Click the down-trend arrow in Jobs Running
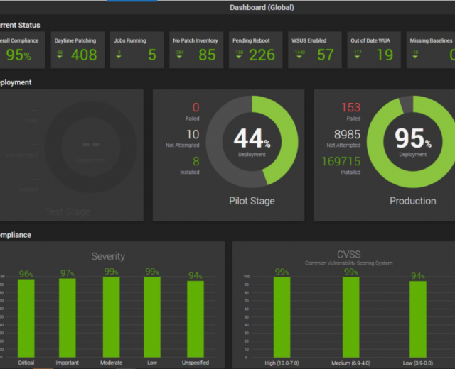The height and width of the screenshot is (369, 455). tap(119, 57)
